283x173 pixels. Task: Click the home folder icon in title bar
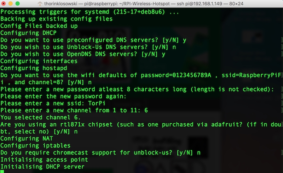pos(40,4)
